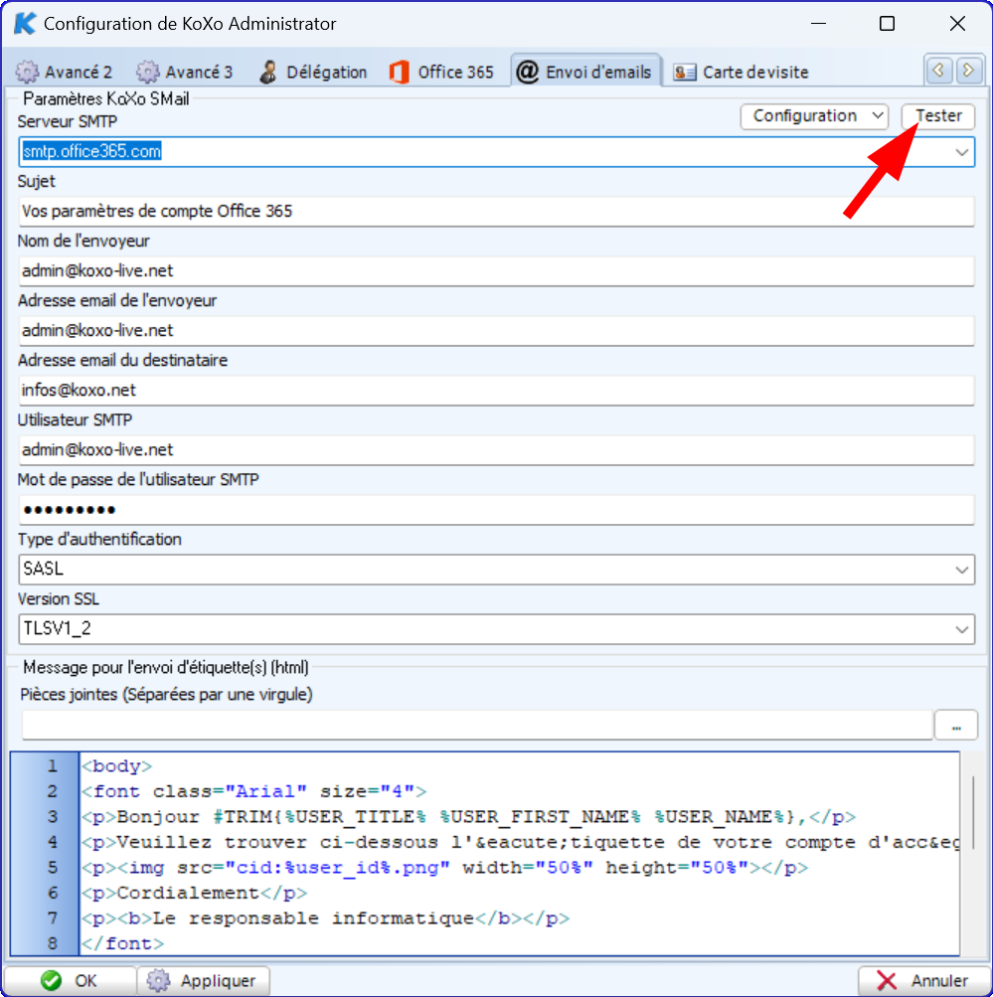Confirm settings with the OK button
The height and width of the screenshot is (997, 993).
(x=70, y=980)
